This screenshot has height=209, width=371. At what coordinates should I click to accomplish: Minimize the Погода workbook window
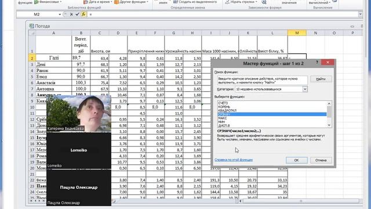(352, 26)
